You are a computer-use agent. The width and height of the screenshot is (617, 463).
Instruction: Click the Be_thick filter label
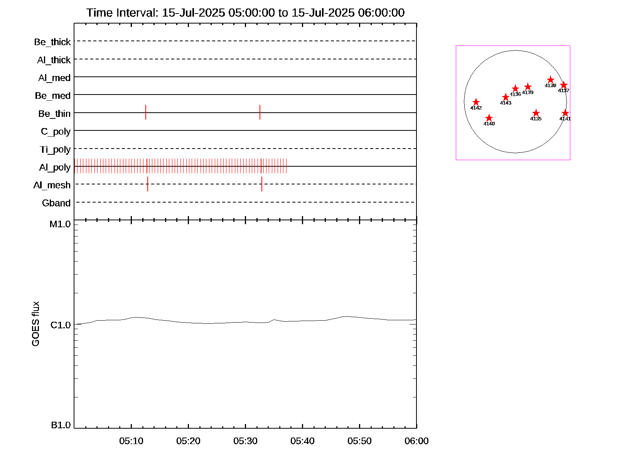(52, 42)
